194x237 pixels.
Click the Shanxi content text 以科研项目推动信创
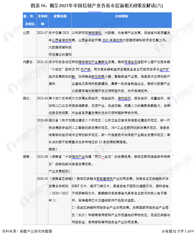tap(121, 36)
